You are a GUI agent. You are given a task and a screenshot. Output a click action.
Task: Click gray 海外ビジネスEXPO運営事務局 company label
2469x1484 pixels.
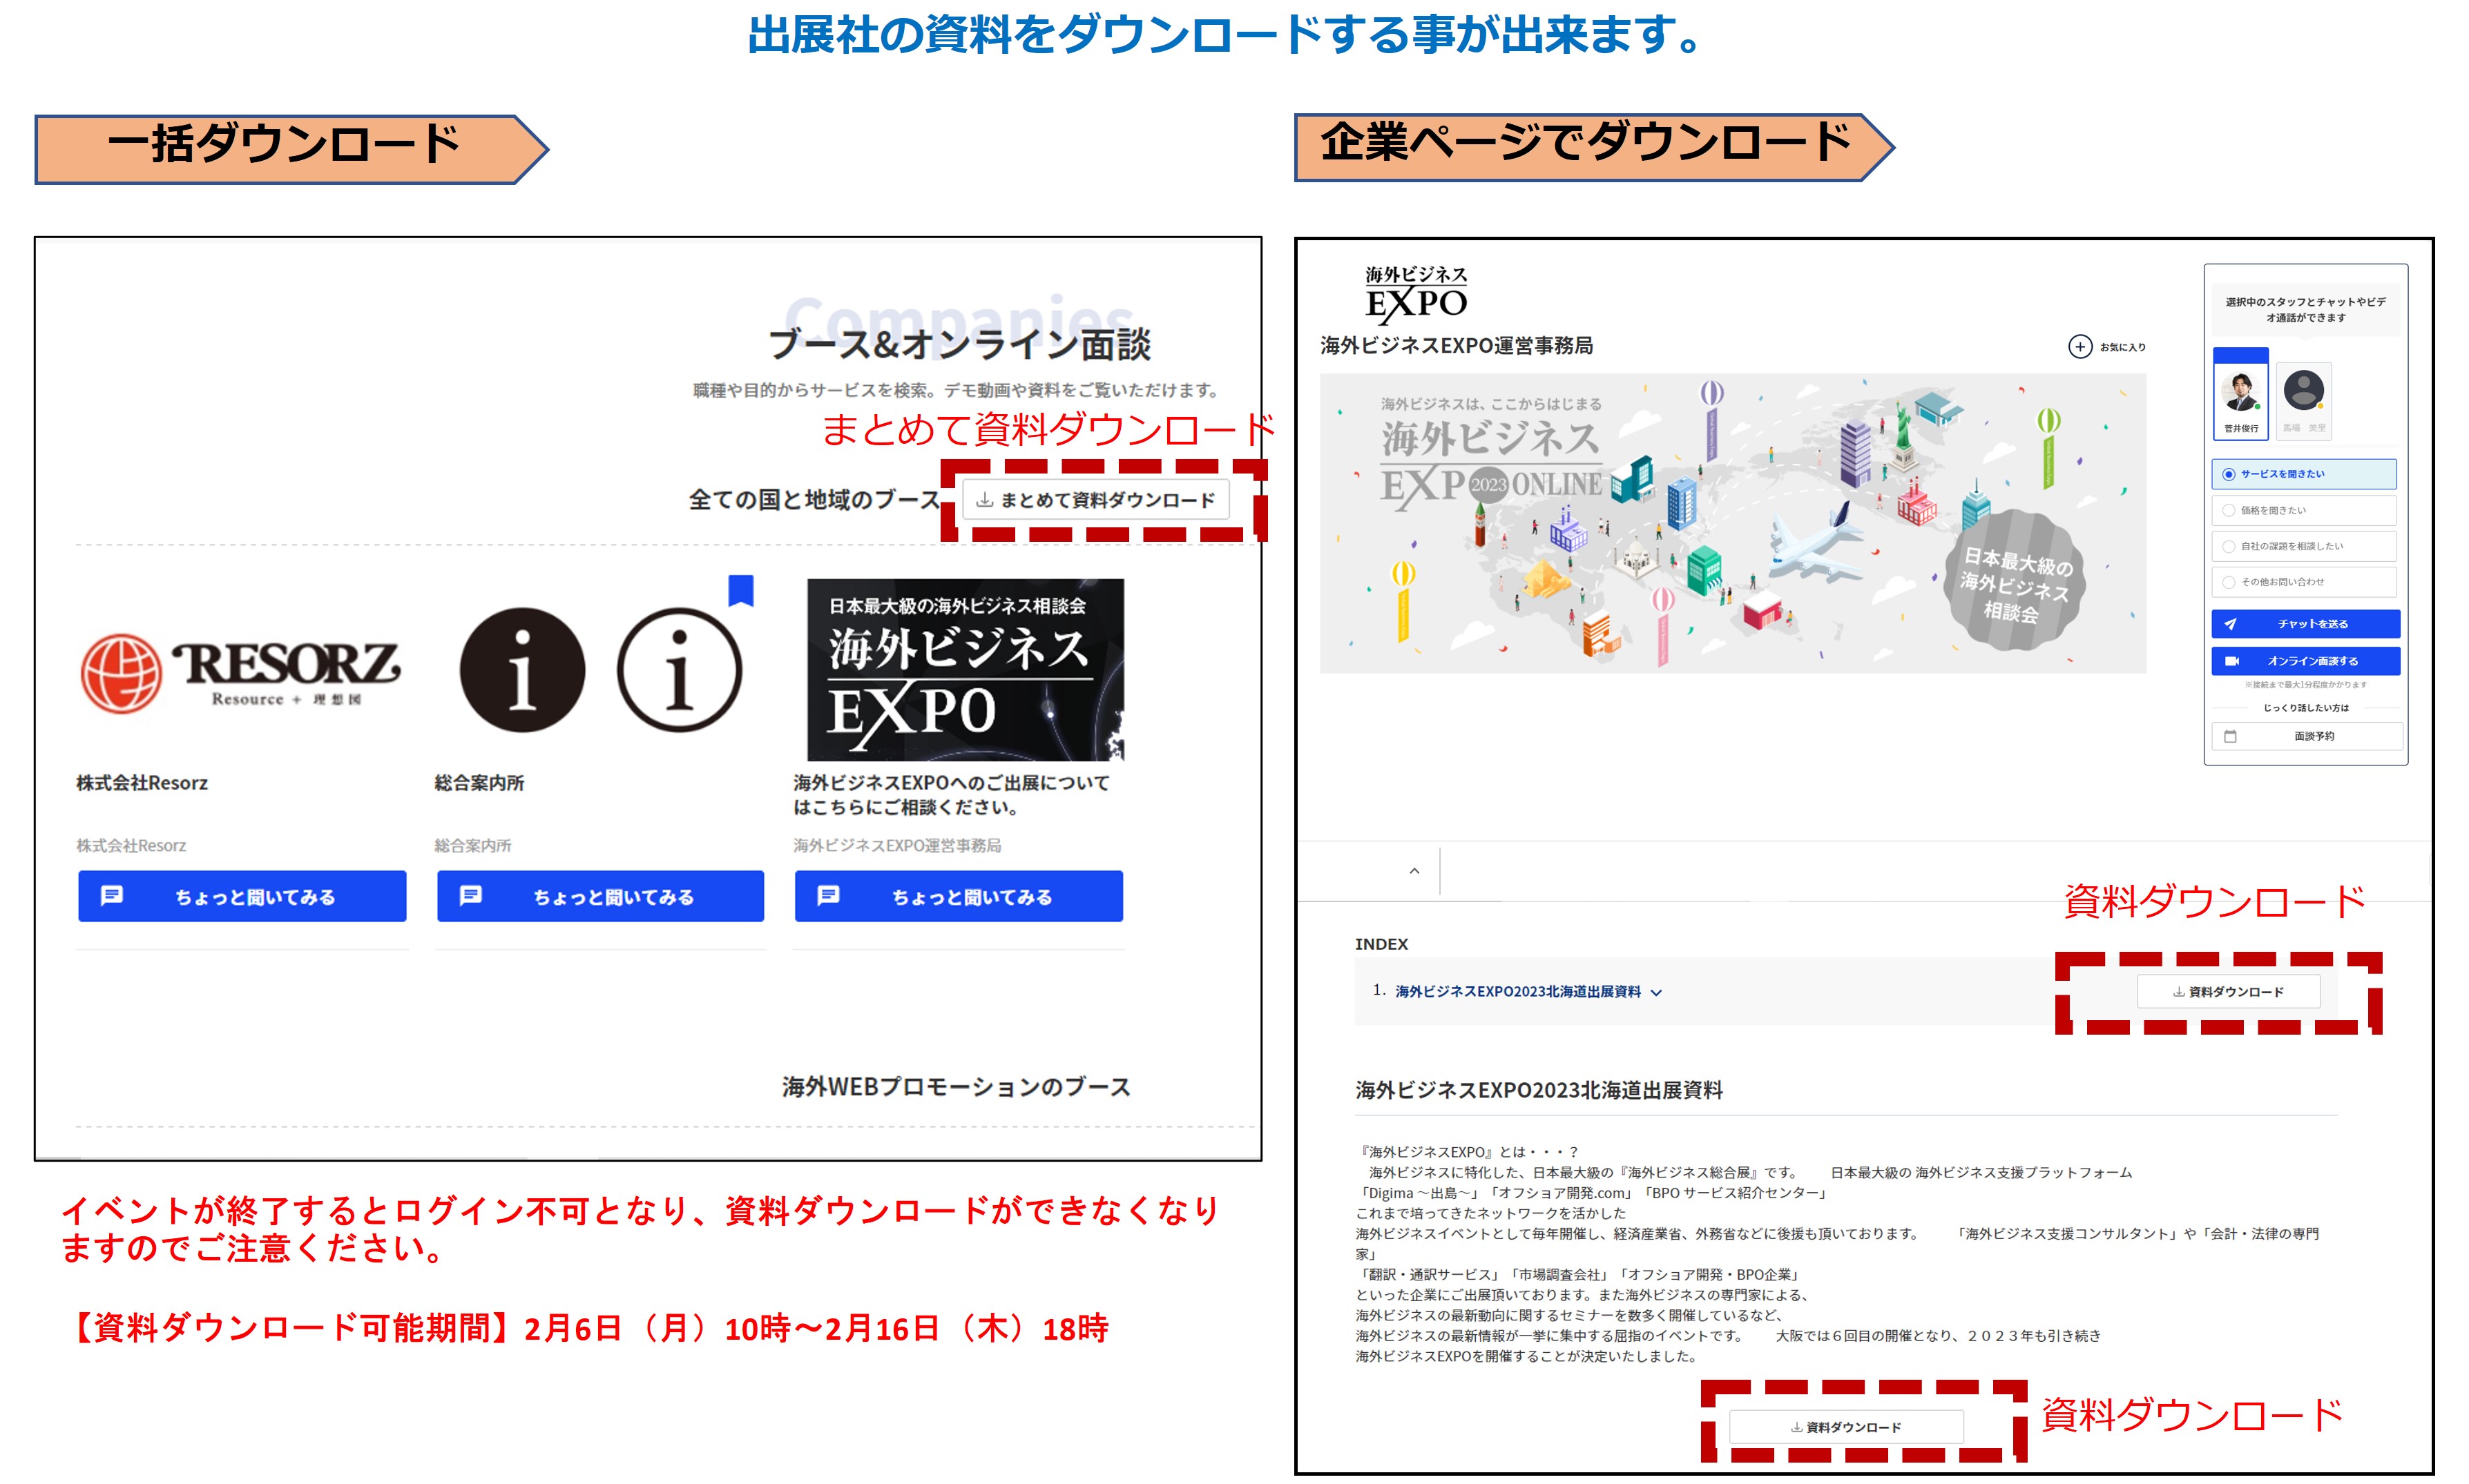point(897,846)
